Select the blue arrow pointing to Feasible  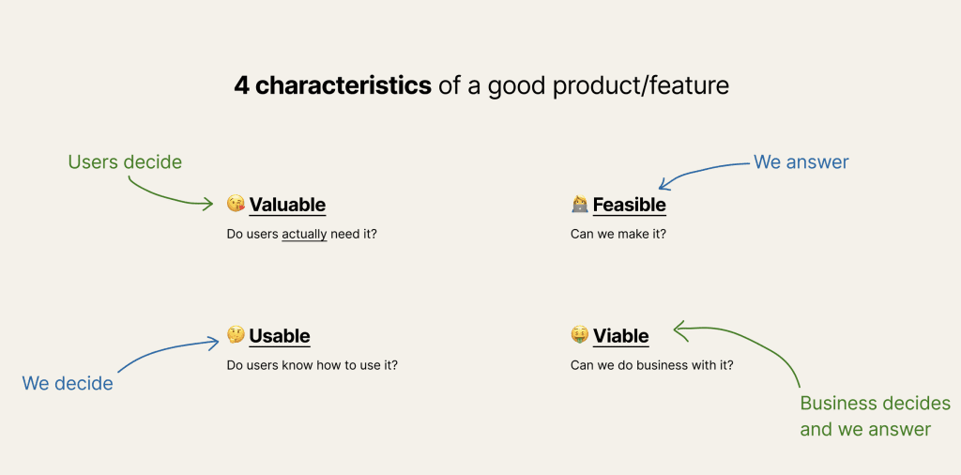tap(704, 175)
